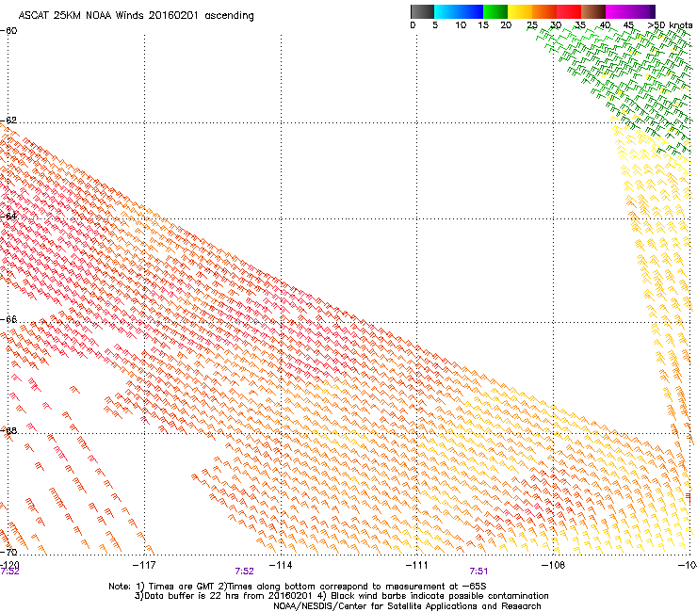The height and width of the screenshot is (612, 697).
Task: Click the 'Data buffer is 22 hrs' note
Action: pos(341,596)
